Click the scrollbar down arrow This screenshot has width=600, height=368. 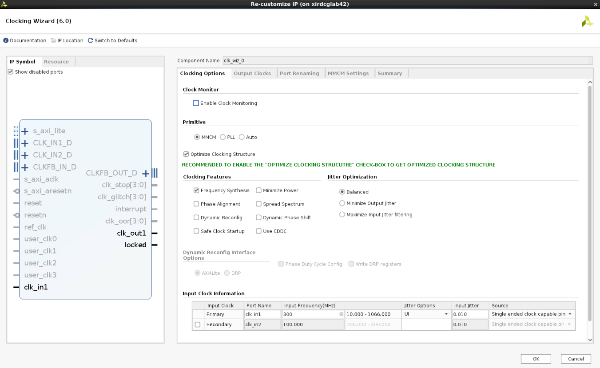click(590, 340)
